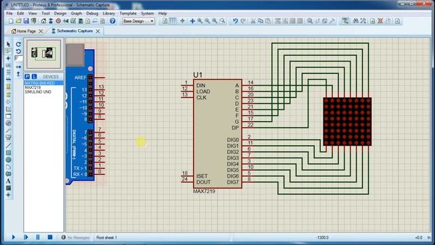Screen dimensions: 435x245
Task: Select the Selection Mode arrow tool
Action: point(8,44)
